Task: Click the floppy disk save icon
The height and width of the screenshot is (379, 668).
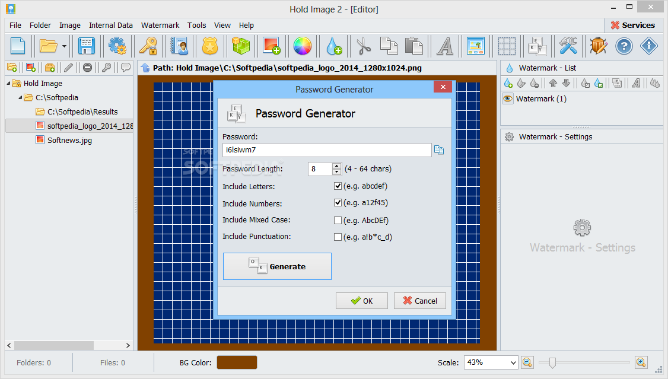Action: 86,46
